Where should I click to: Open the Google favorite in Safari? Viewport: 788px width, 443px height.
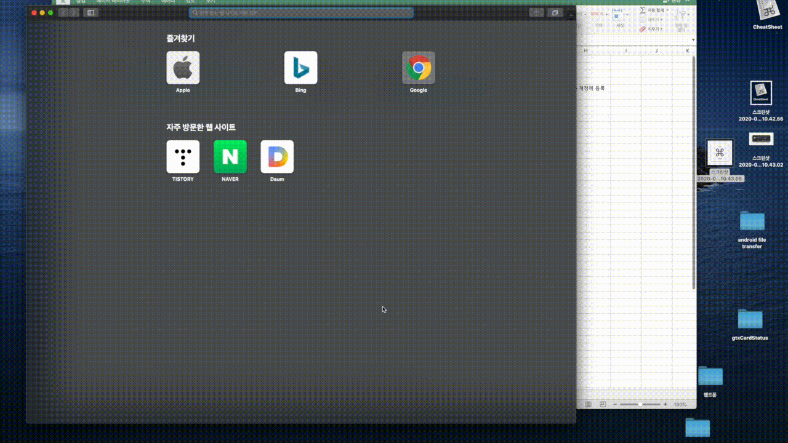pos(419,67)
